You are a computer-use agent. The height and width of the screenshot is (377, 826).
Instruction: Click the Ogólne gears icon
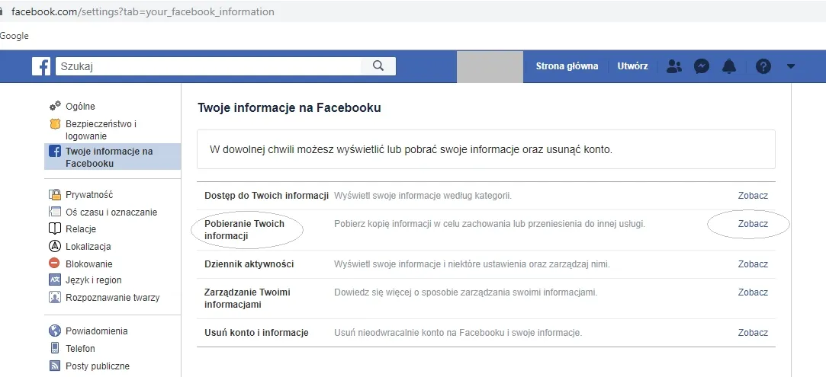pyautogui.click(x=56, y=106)
